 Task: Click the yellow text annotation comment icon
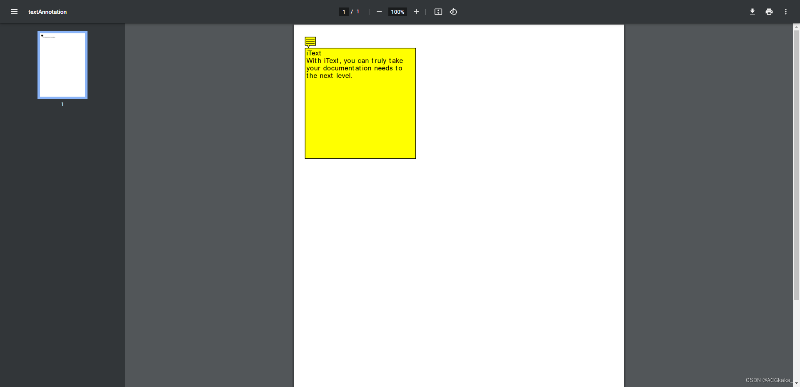coord(310,42)
